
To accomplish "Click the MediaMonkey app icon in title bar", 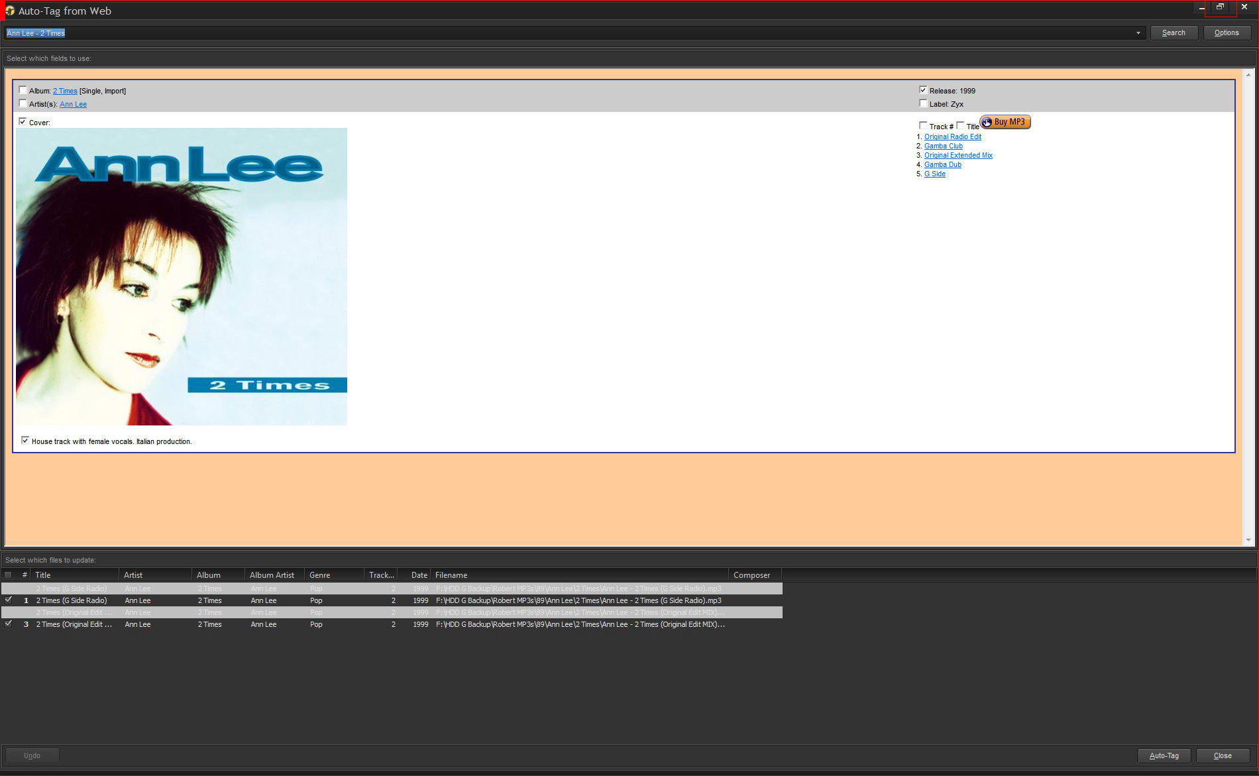I will 9,11.
